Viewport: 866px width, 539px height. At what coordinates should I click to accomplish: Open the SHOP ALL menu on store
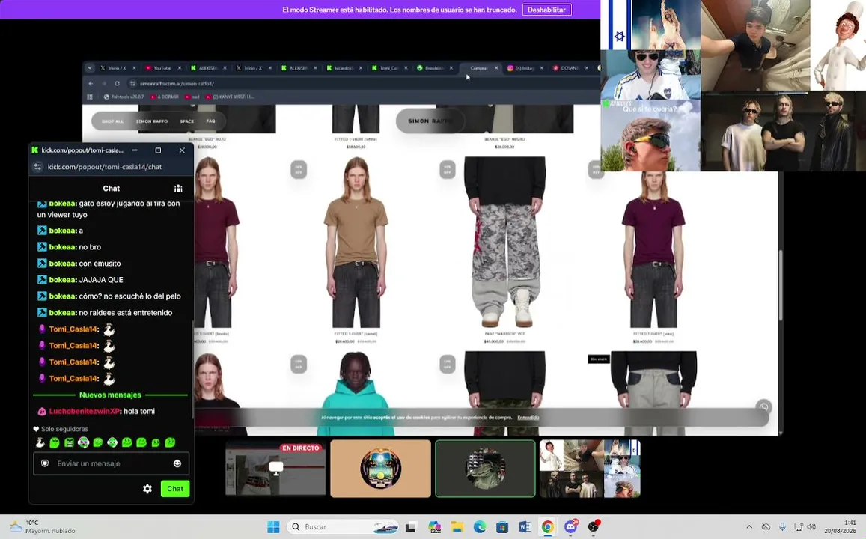[x=113, y=121]
